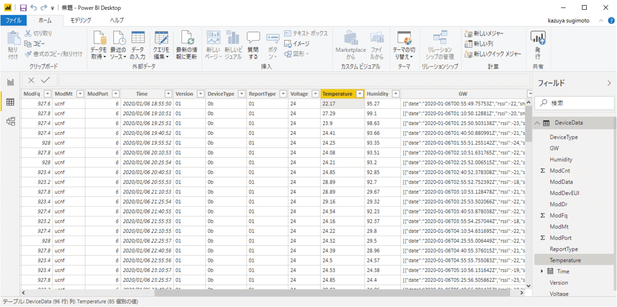Save the file using the quick-access icon

[23, 8]
